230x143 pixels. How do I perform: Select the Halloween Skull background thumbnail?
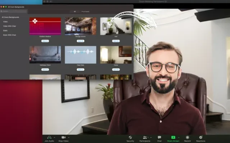(45, 55)
